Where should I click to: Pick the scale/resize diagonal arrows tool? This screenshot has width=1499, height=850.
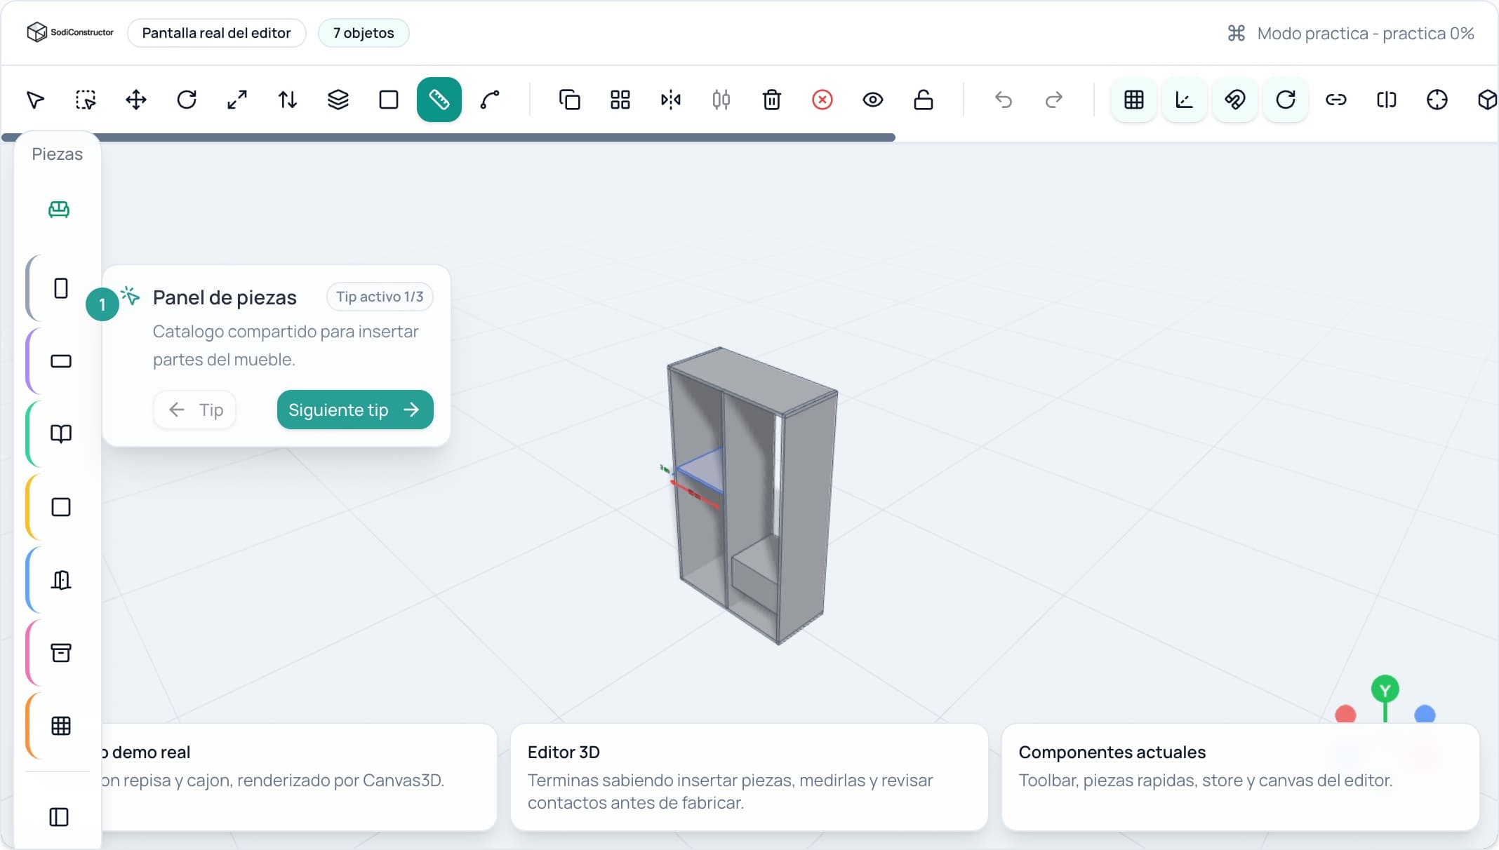[237, 100]
